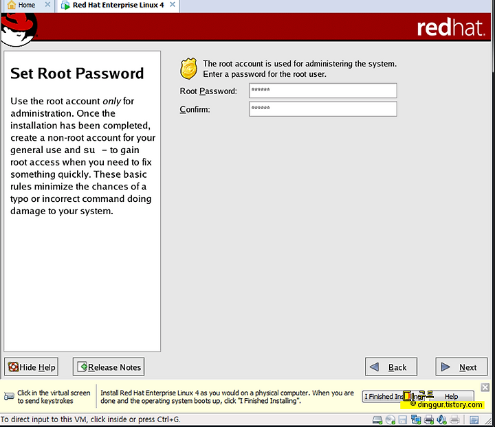Click the floppy drive status icon

click(403, 420)
